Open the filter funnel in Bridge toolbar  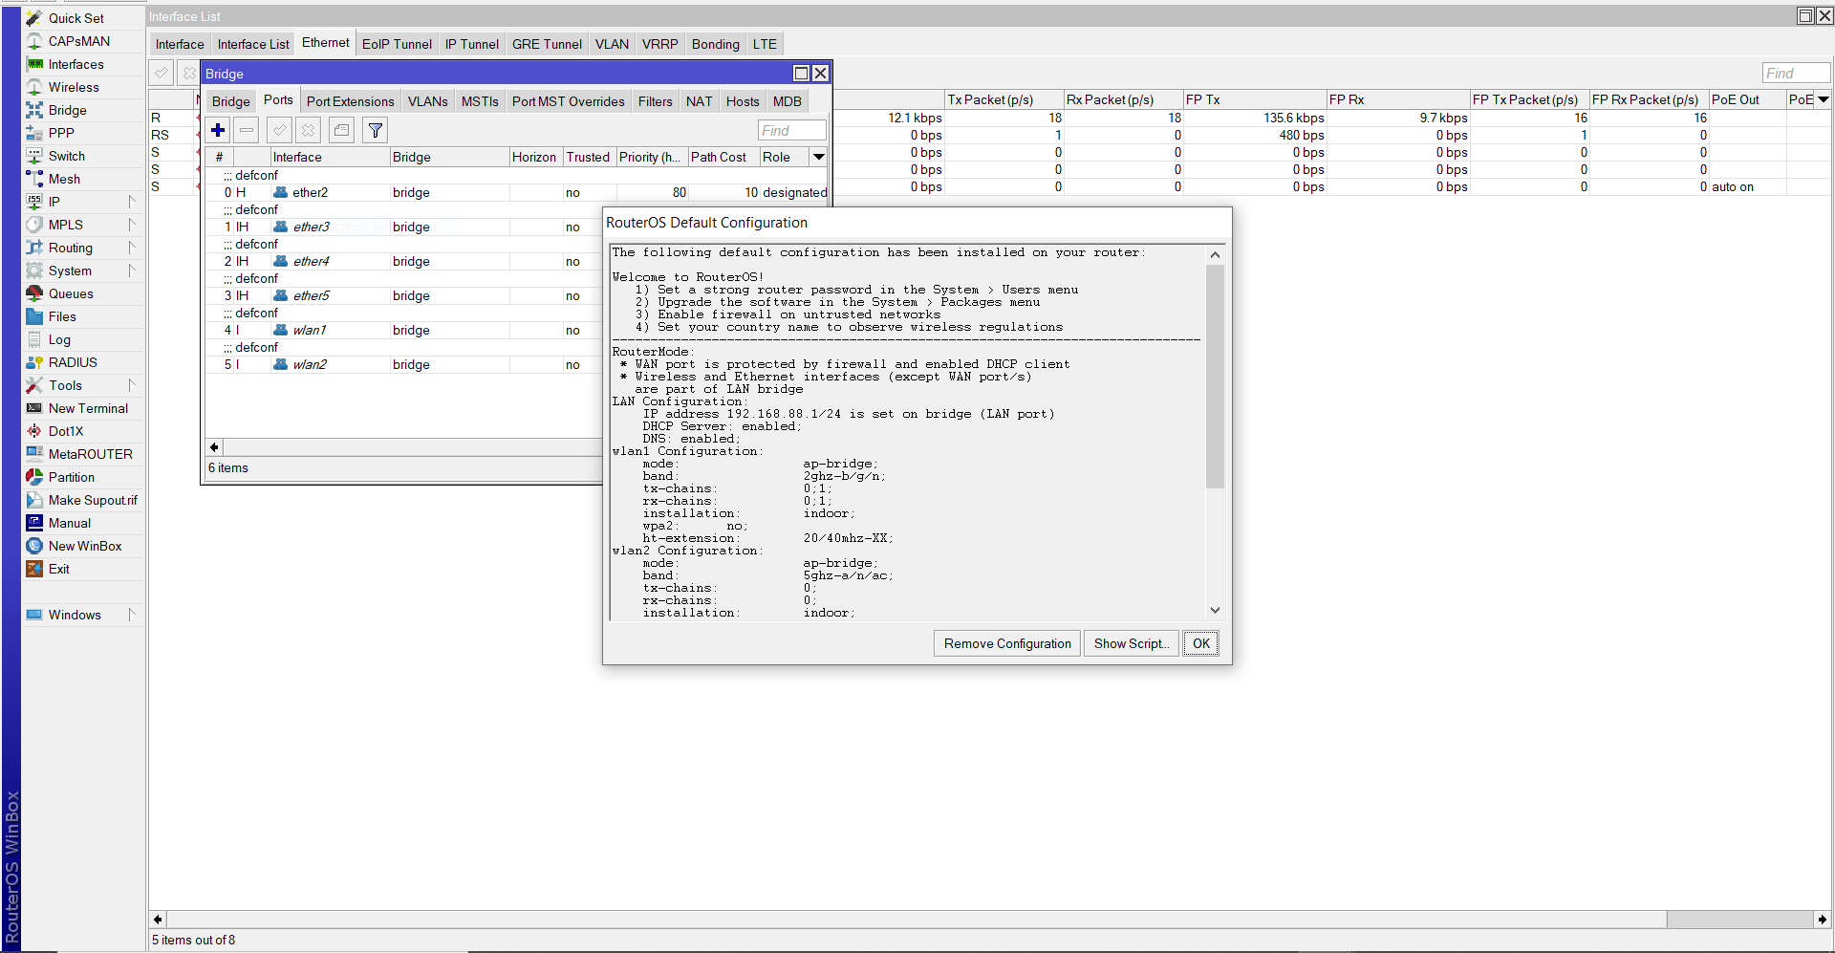376,130
